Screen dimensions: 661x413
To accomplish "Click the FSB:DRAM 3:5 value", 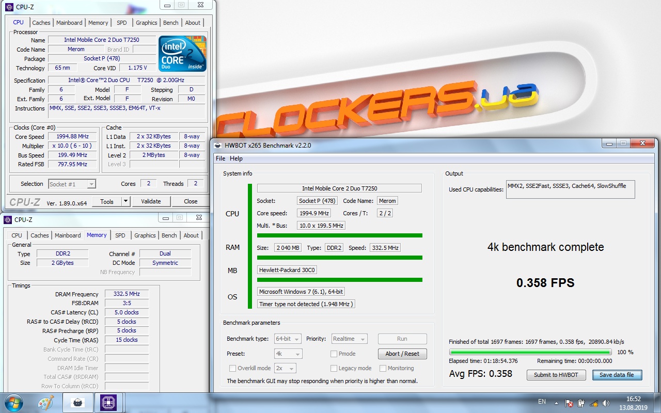I will pyautogui.click(x=127, y=303).
